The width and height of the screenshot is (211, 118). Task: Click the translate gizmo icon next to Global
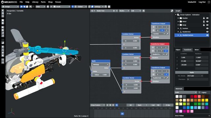click(73, 7)
